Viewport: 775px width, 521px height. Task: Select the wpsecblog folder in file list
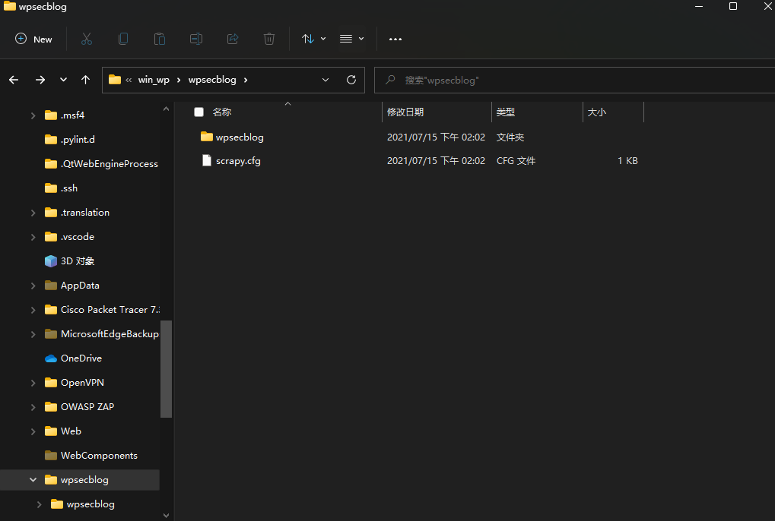240,137
